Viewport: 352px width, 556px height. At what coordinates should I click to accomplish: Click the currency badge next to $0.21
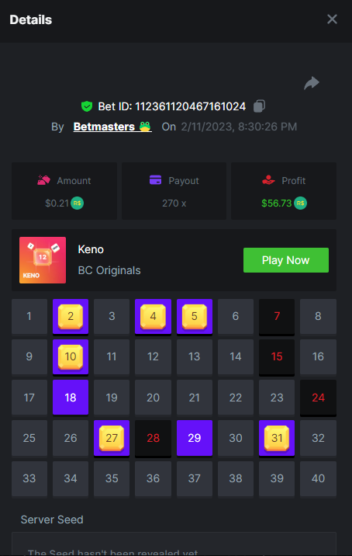coord(78,203)
